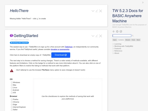Switch to the Recent sidebar tab
Viewport: 148px width, 111px height.
(x=128, y=40)
